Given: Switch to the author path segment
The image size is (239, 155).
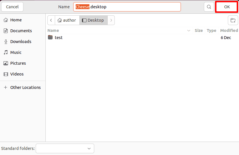Looking at the screenshot, I should [67, 20].
